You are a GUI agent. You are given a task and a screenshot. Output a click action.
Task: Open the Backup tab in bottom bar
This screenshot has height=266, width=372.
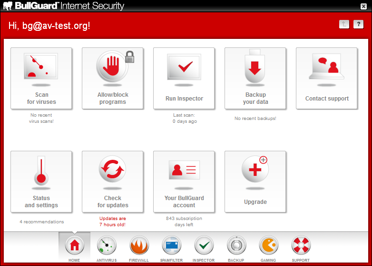tap(236, 247)
